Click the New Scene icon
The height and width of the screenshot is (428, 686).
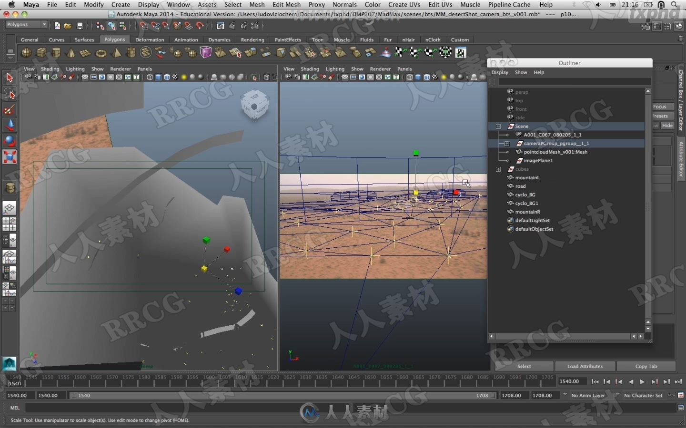(x=57, y=26)
